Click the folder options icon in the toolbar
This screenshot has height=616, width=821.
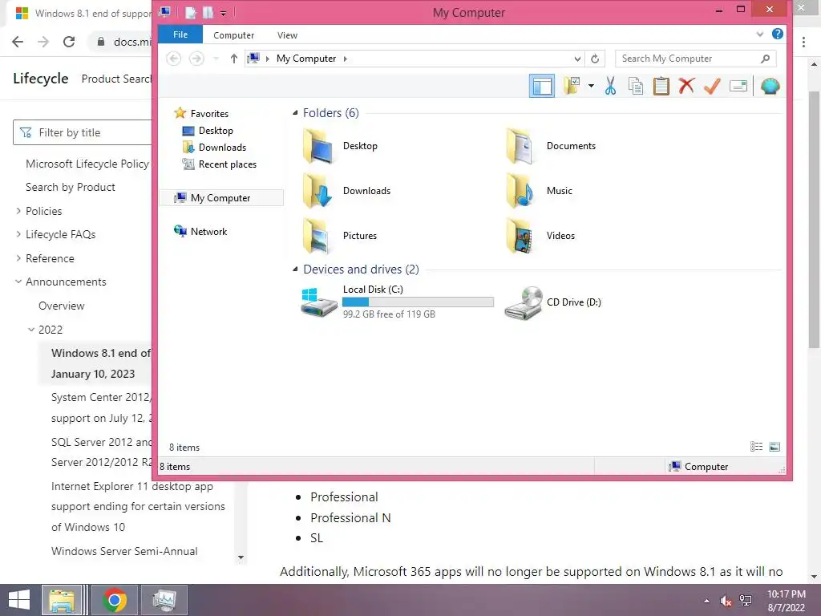571,85
